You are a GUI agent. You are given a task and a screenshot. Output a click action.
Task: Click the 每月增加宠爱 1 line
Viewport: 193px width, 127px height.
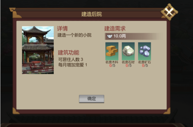click(73, 65)
